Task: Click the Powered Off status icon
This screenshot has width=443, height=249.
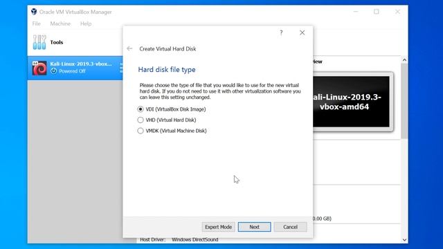Action: [x=53, y=71]
